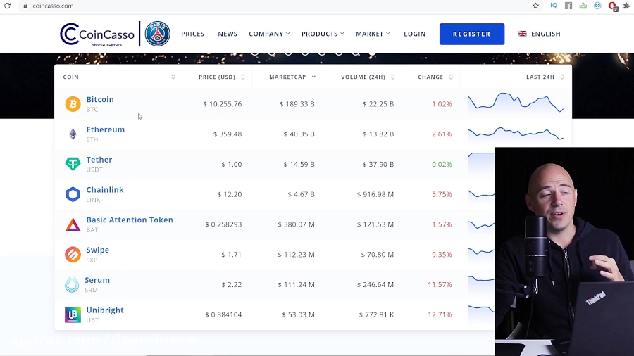Open the Unibright coin link
The height and width of the screenshot is (356, 634).
(x=105, y=310)
